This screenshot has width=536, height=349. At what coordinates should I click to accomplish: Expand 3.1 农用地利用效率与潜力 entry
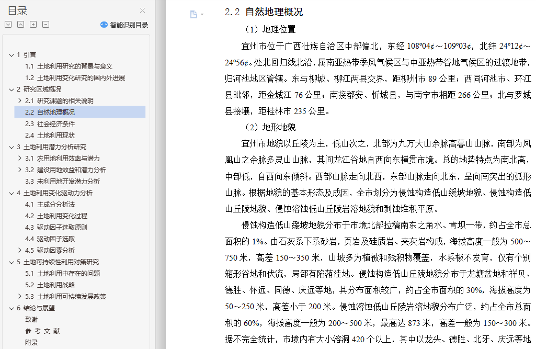tap(20, 159)
